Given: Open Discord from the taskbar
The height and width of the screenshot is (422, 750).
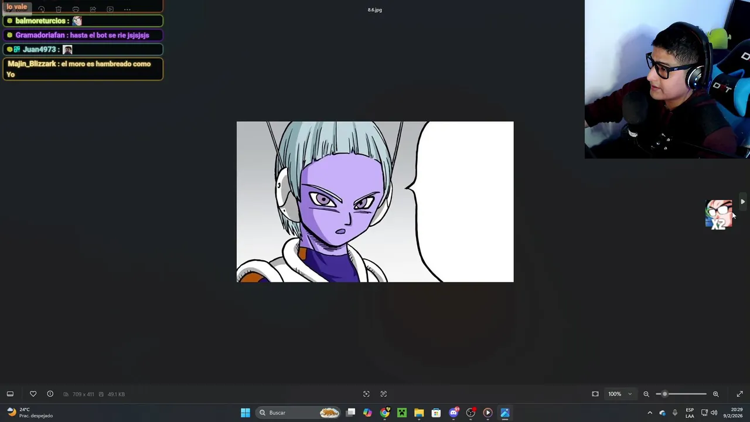Looking at the screenshot, I should 454,413.
